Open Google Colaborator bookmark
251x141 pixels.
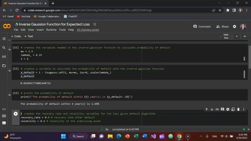pos(47,16)
